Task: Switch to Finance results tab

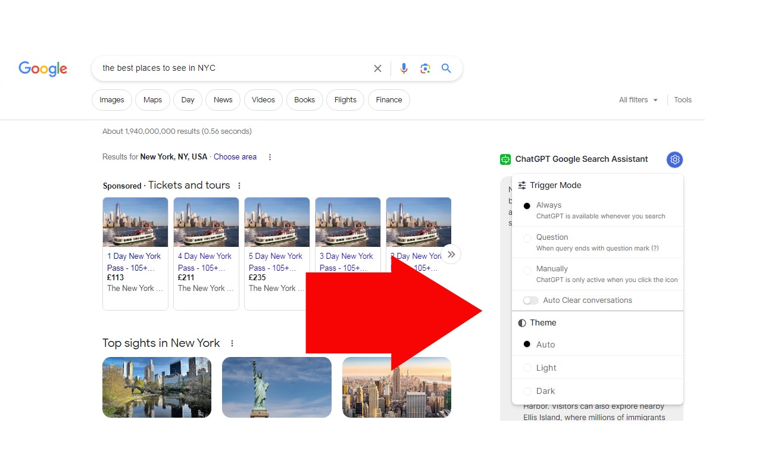Action: click(x=389, y=100)
